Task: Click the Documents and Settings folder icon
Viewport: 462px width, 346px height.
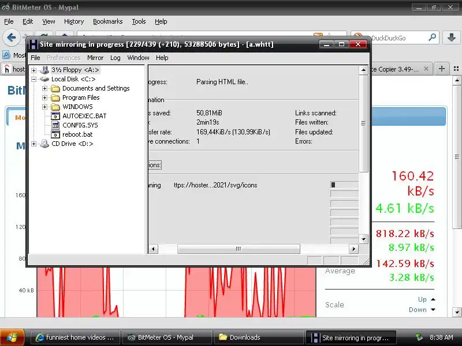Action: coord(55,88)
